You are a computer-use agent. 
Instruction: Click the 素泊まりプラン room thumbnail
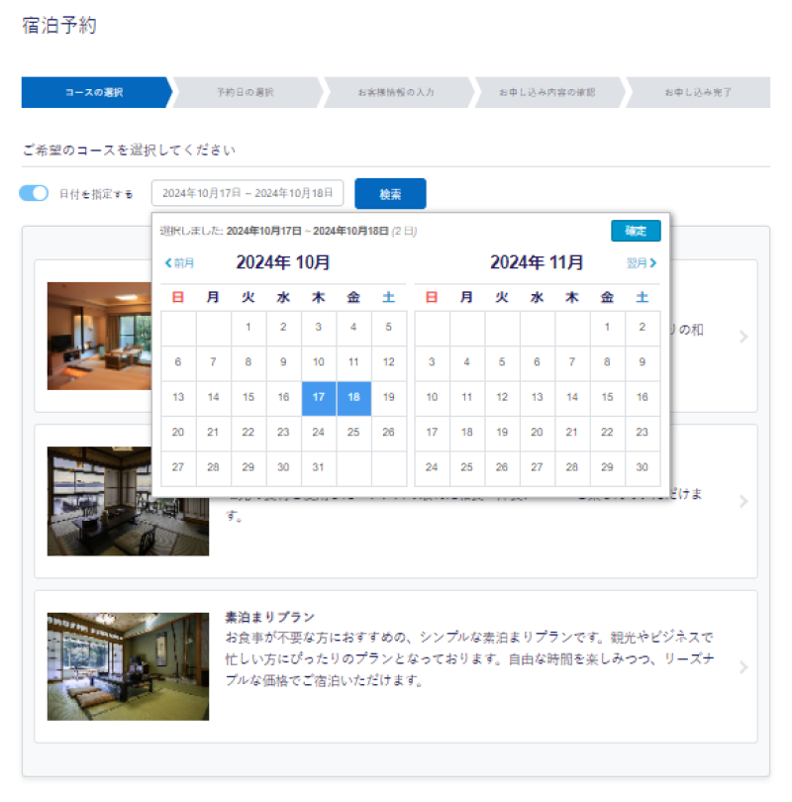click(128, 665)
